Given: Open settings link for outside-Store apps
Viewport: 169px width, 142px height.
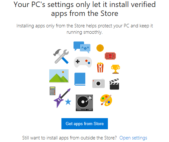Looking at the screenshot, I should pyautogui.click(x=133, y=138).
